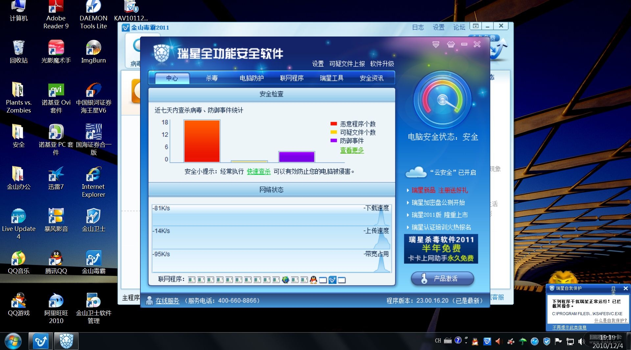The height and width of the screenshot is (350, 631).
Task: Click 软件升级 to update Rising
Action: pos(382,64)
